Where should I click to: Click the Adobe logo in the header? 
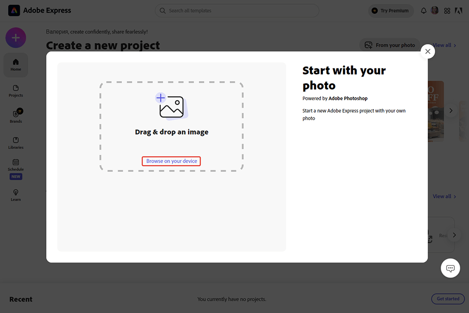tap(459, 11)
